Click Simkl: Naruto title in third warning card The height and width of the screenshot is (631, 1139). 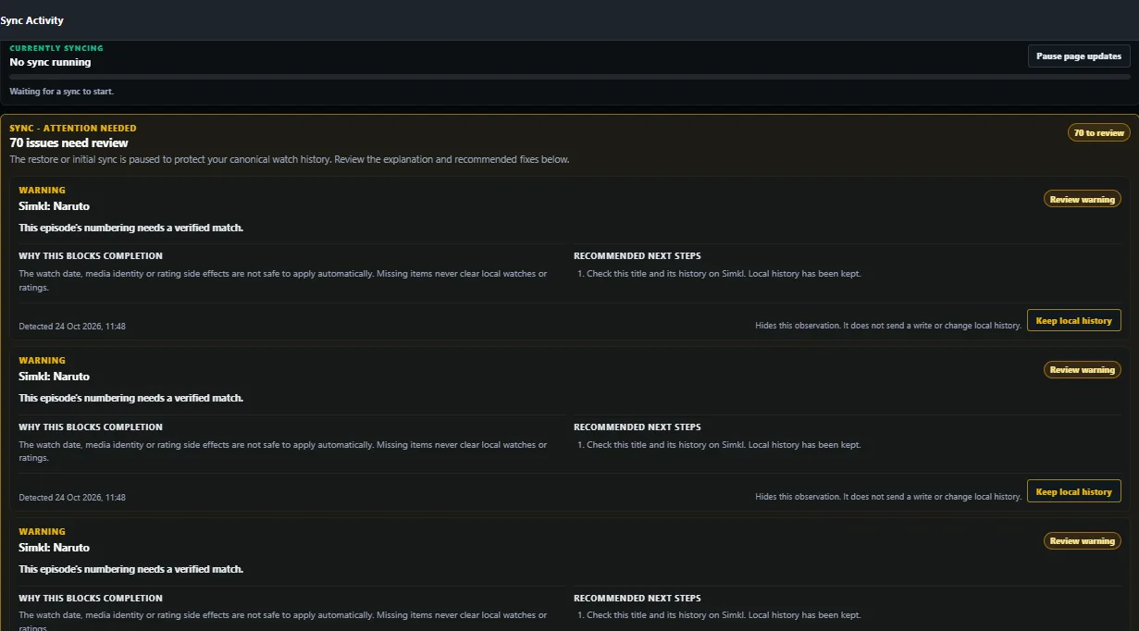54,548
